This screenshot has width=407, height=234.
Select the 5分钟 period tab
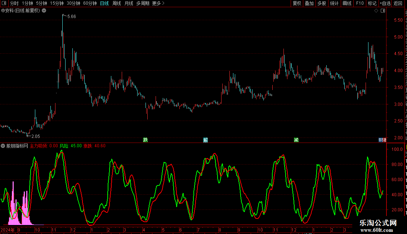(41, 3)
